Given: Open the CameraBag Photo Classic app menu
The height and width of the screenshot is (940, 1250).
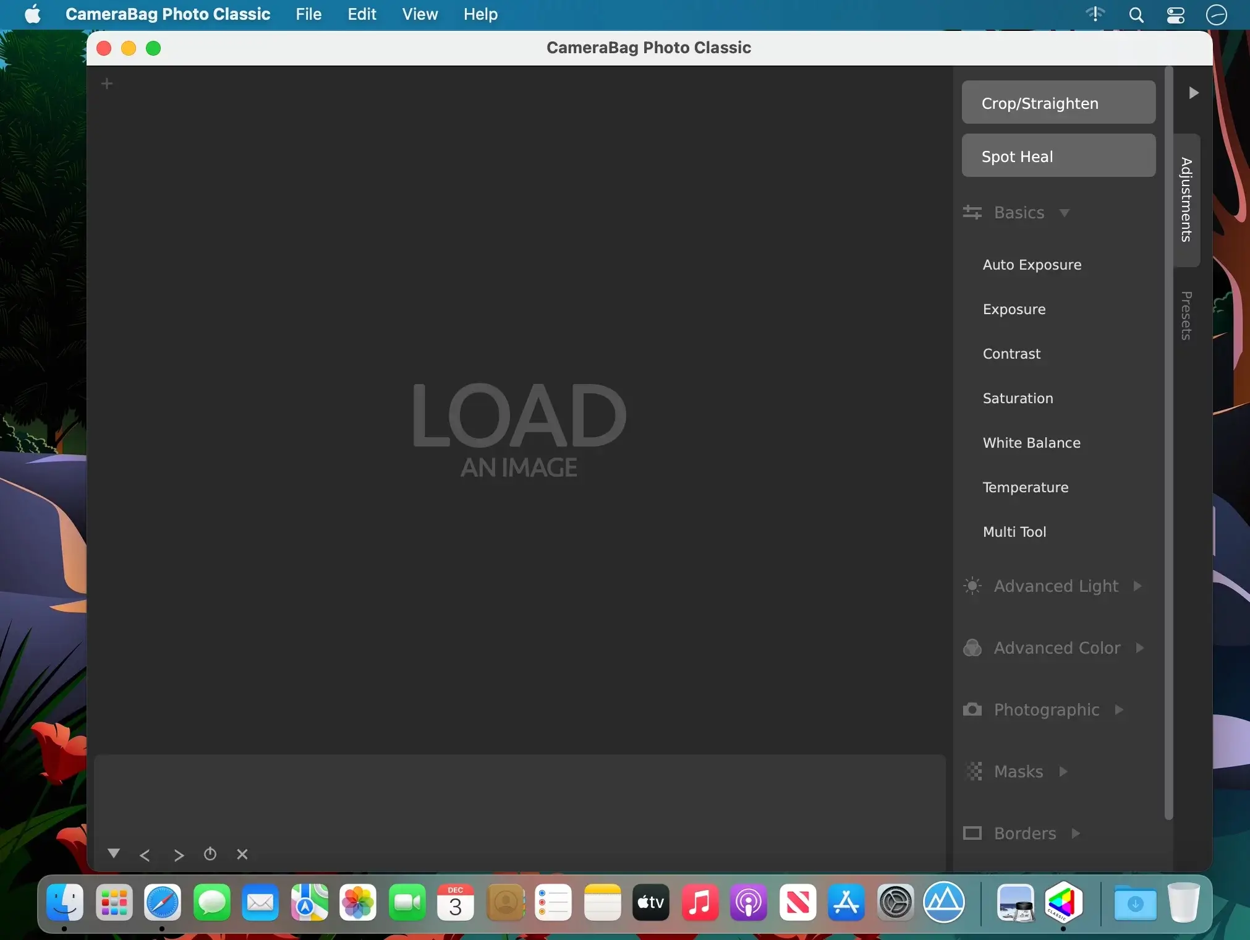Looking at the screenshot, I should 168,14.
